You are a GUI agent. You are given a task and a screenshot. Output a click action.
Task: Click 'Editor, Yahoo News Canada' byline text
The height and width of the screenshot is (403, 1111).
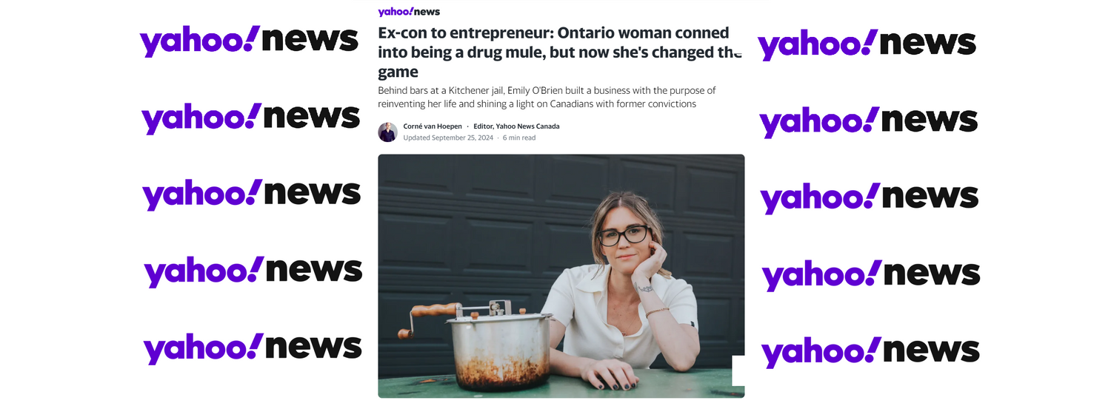516,126
